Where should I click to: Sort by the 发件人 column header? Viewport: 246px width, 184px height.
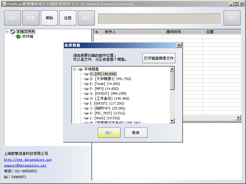coord(132,32)
